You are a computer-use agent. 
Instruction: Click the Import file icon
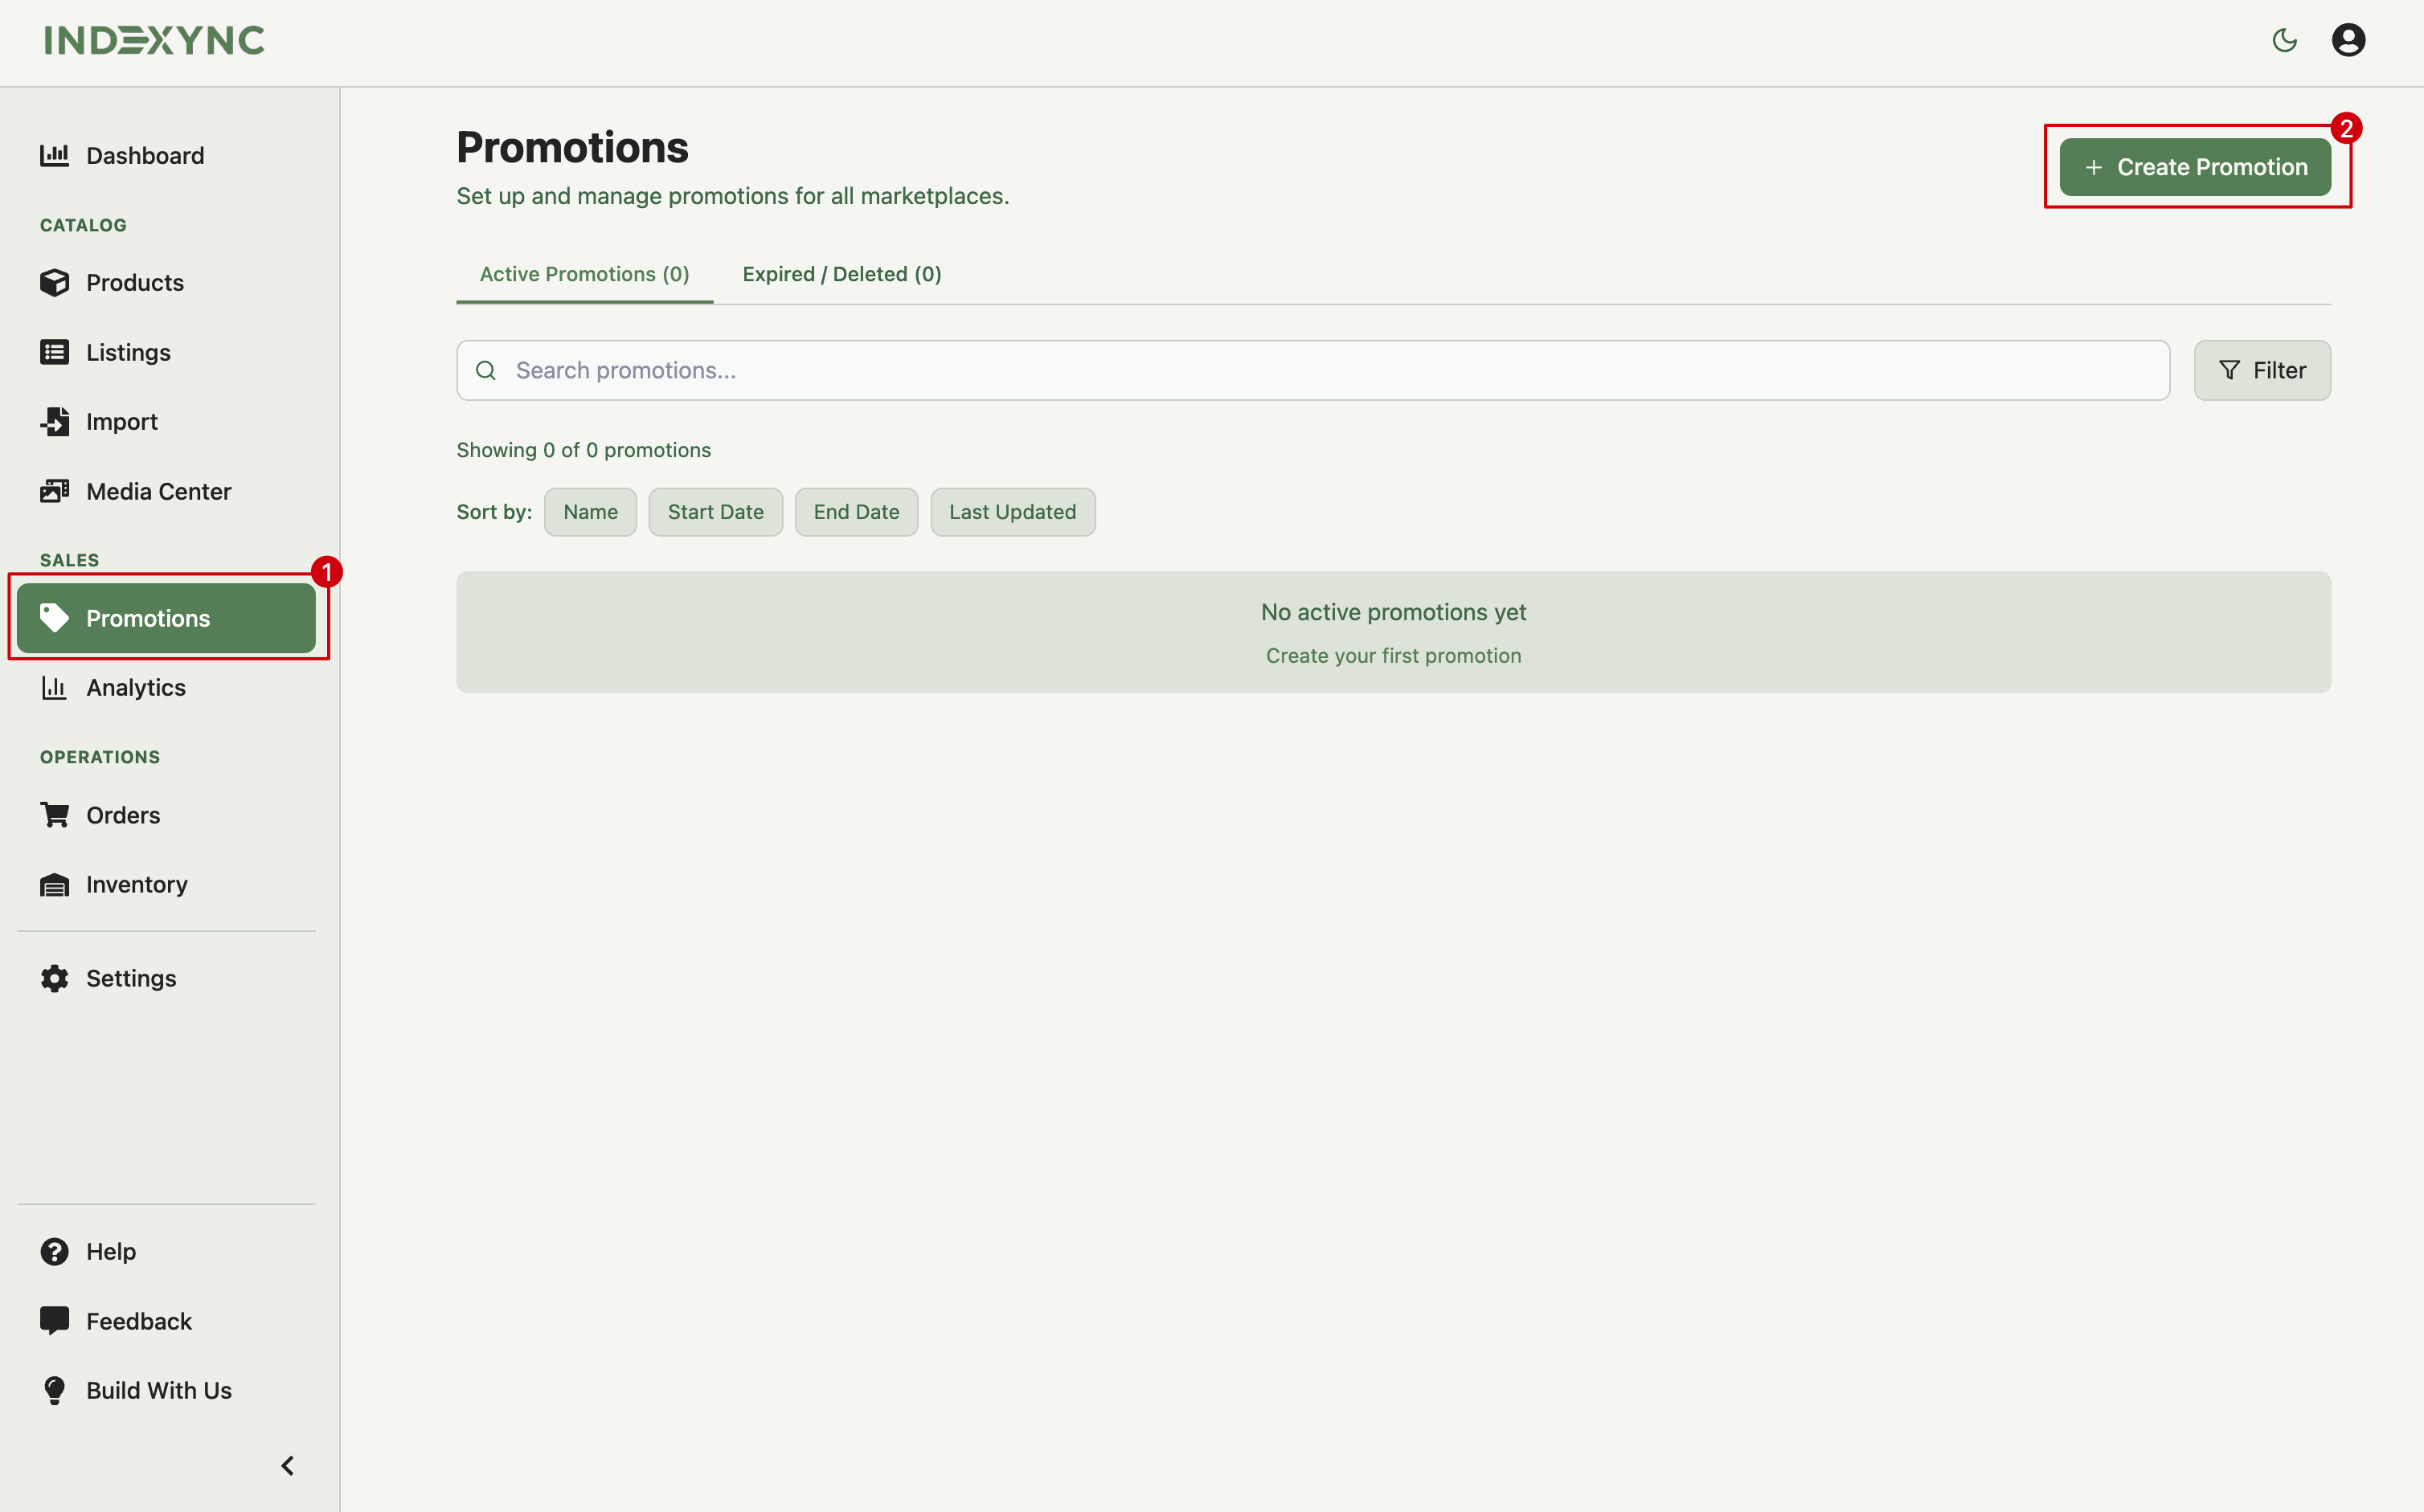point(54,422)
